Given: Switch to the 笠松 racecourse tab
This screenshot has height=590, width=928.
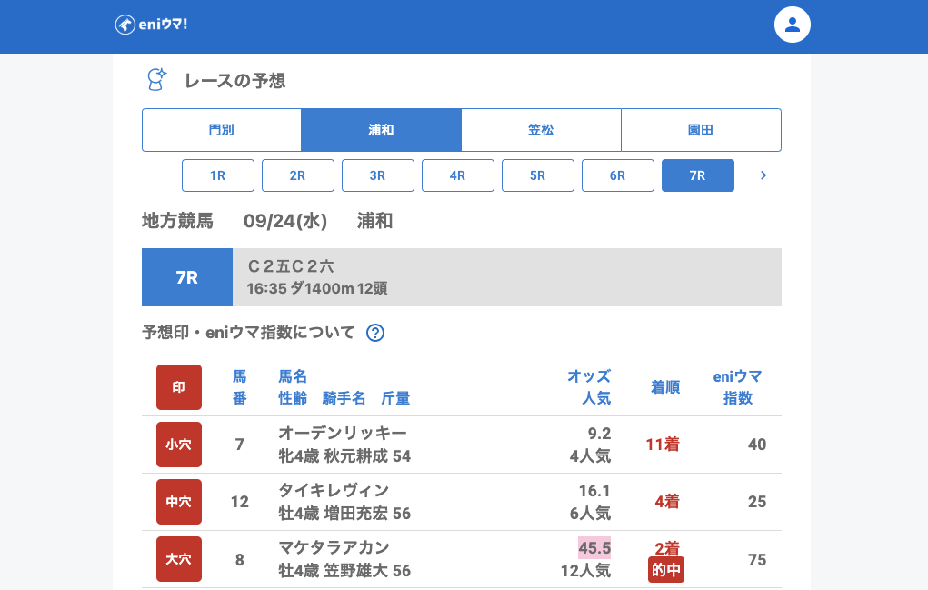Looking at the screenshot, I should 541,130.
